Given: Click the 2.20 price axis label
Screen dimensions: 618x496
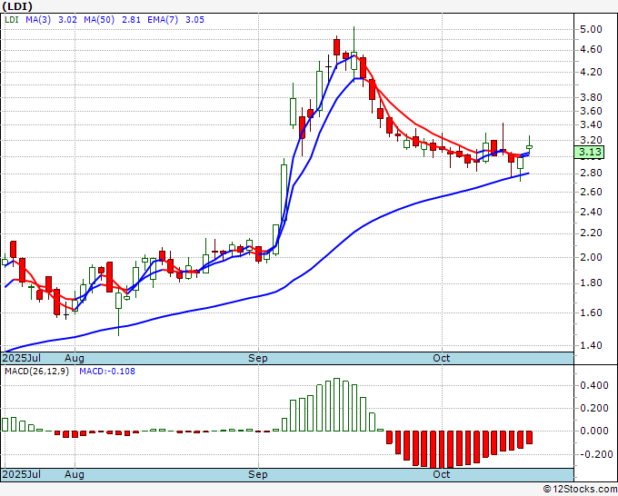Looking at the screenshot, I should coord(591,233).
